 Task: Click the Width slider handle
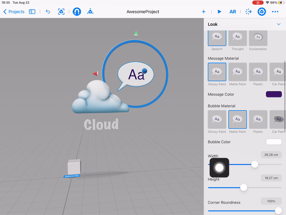255,164
